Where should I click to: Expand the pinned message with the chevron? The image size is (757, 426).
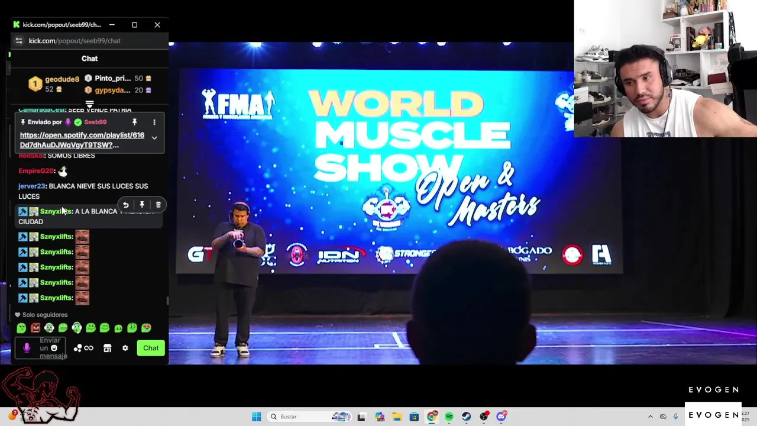pos(154,138)
